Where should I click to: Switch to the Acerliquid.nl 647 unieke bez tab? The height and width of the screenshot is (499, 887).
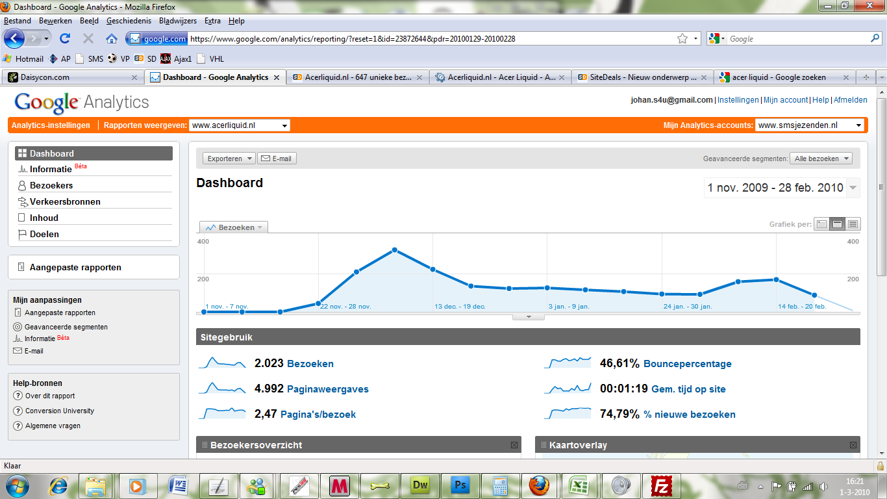[x=358, y=77]
